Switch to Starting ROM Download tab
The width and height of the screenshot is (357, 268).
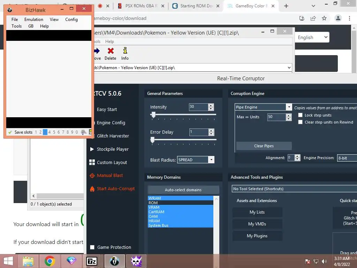coord(196,6)
